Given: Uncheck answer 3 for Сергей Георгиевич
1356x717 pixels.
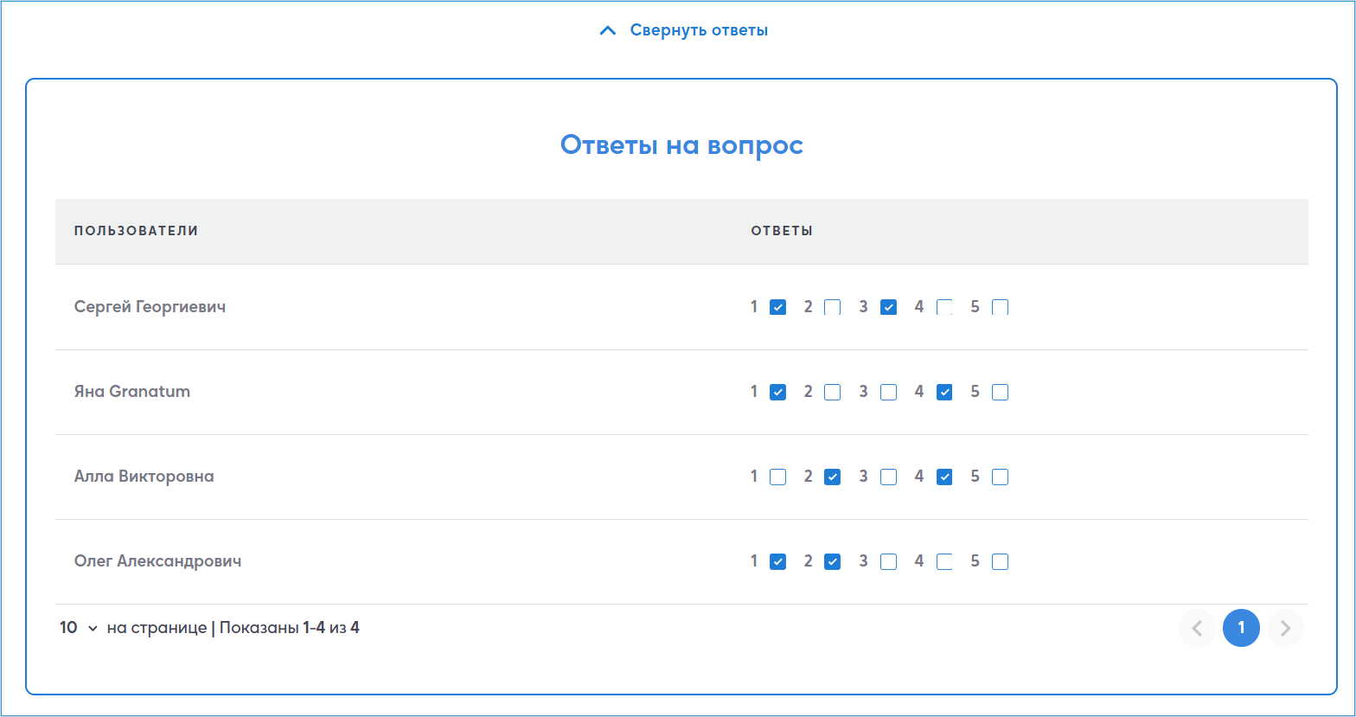Looking at the screenshot, I should click(888, 307).
